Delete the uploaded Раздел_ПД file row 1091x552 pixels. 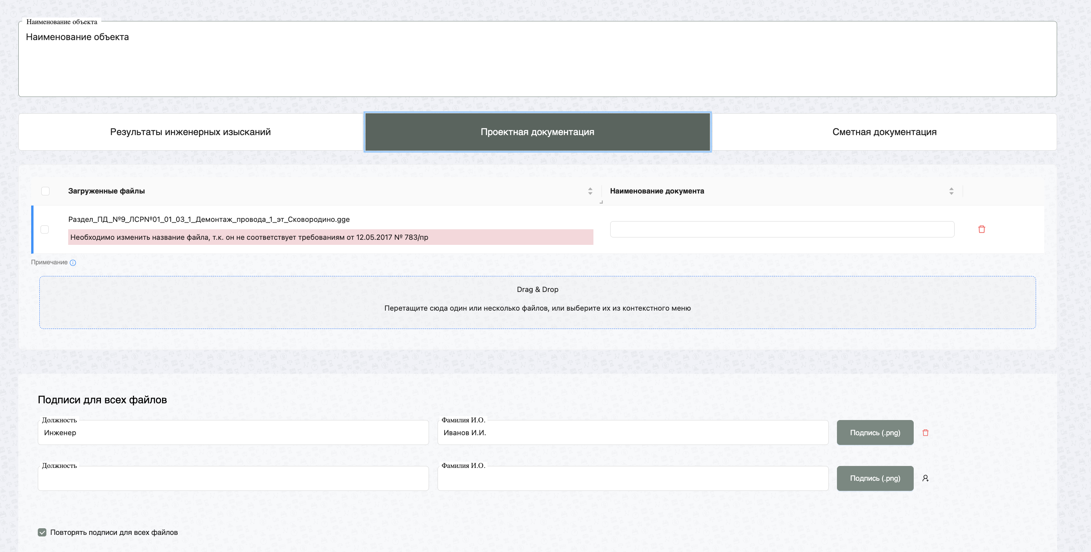tap(981, 229)
